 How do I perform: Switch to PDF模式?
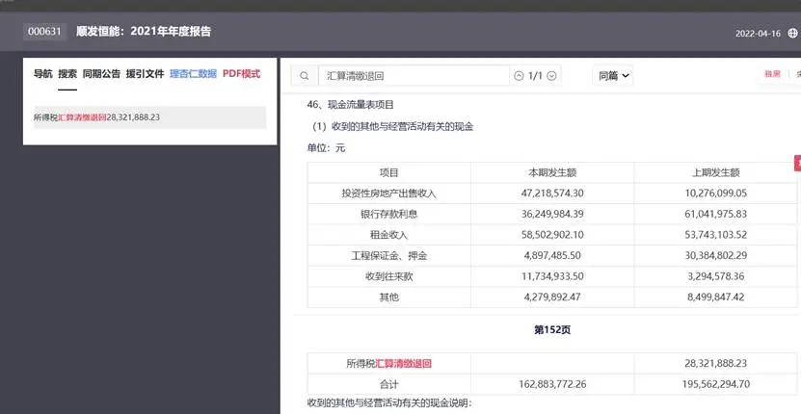(241, 74)
